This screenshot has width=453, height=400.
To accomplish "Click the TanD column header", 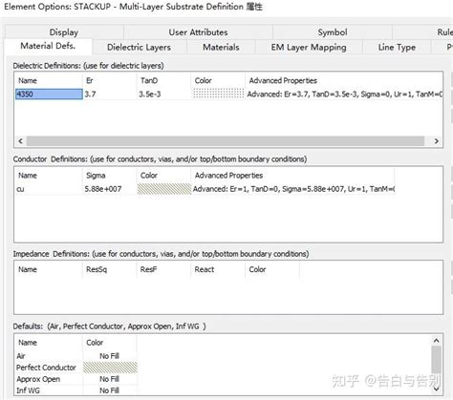I will [163, 81].
